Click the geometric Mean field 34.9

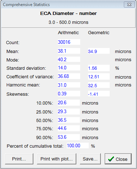click(99, 51)
